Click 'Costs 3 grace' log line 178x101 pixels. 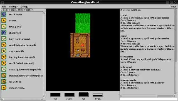127,72
